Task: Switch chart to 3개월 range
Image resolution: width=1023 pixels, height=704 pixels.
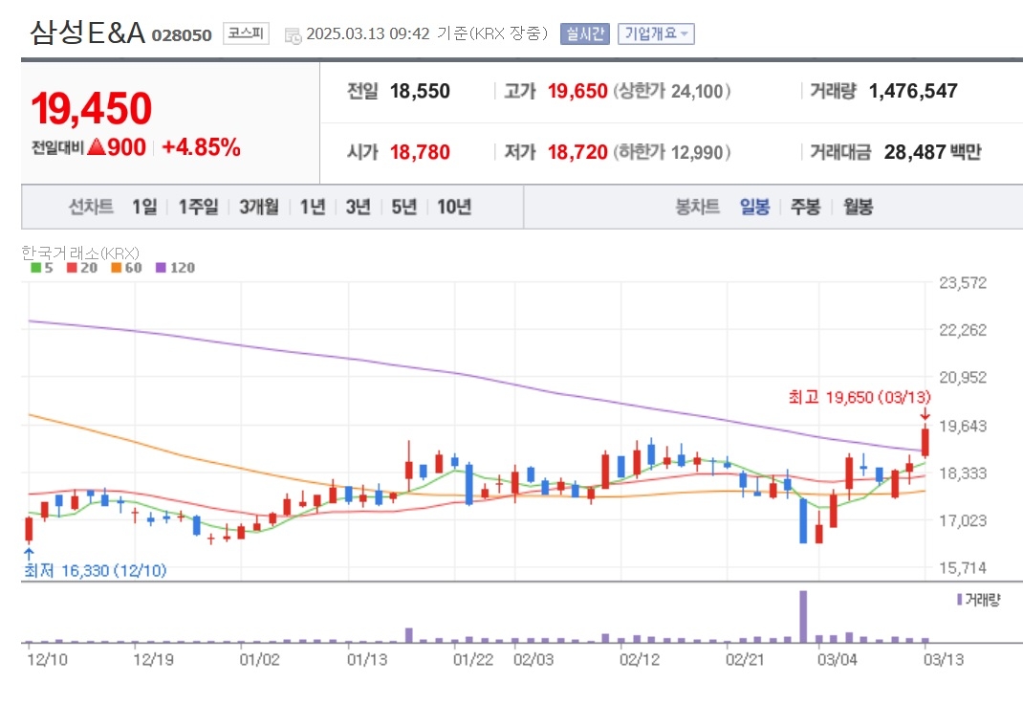Action: pyautogui.click(x=259, y=207)
